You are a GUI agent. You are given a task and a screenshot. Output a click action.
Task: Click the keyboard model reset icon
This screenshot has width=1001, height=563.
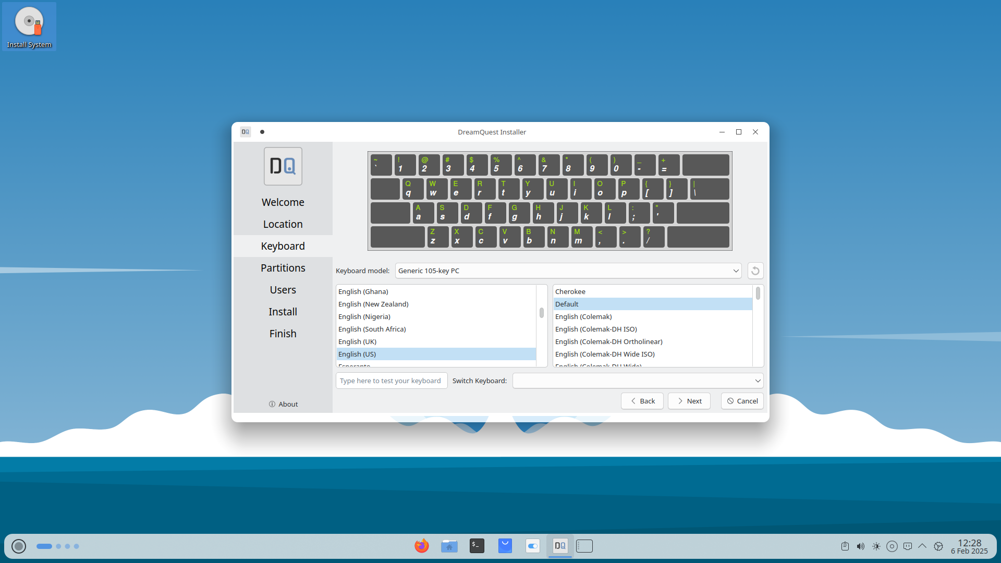(x=755, y=271)
